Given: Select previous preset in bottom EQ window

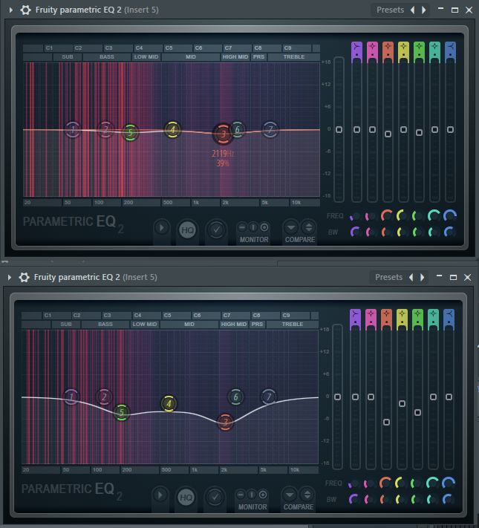Looking at the screenshot, I should click(x=411, y=278).
